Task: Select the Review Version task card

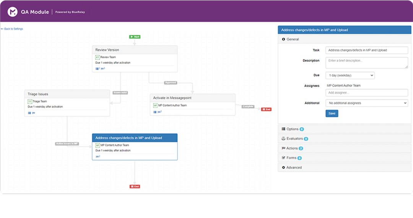Action: point(135,59)
